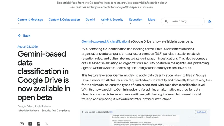The width and height of the screenshot is (224, 126).
Task: Click the search magnifier icon
Action: (166, 21)
